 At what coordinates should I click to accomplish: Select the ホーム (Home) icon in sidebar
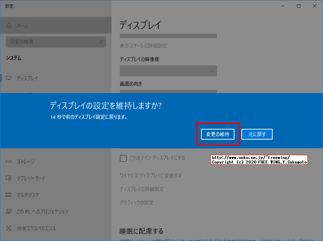click(x=9, y=25)
